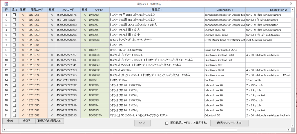
Task: Click the JANコード column header
Action: coord(68,10)
